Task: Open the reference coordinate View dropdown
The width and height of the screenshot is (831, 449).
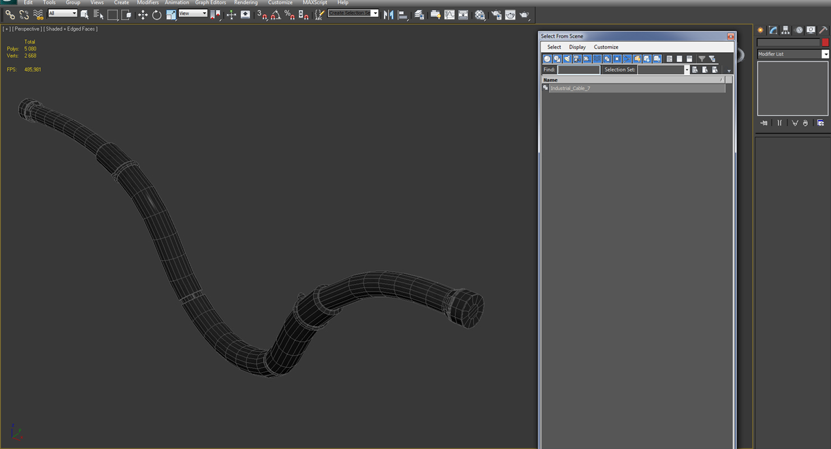Action: coord(193,13)
